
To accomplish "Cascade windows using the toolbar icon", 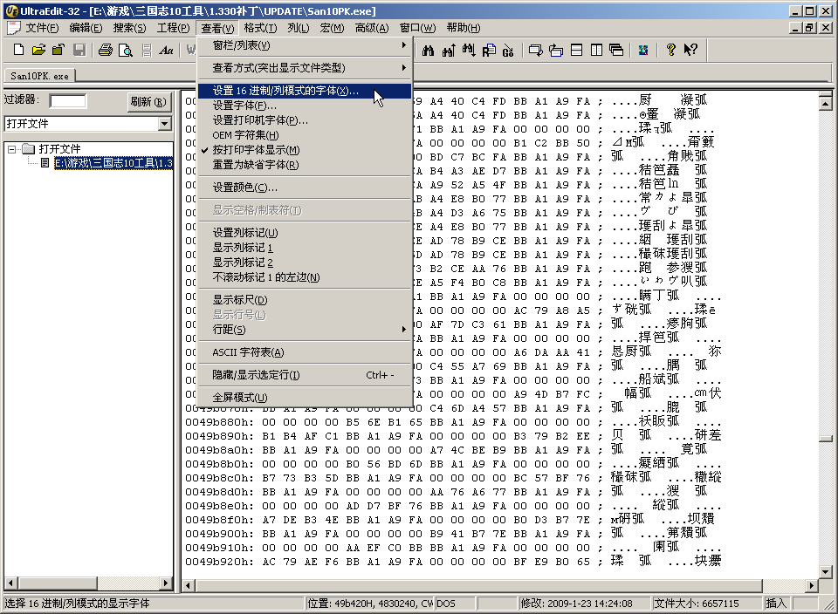I will point(616,51).
